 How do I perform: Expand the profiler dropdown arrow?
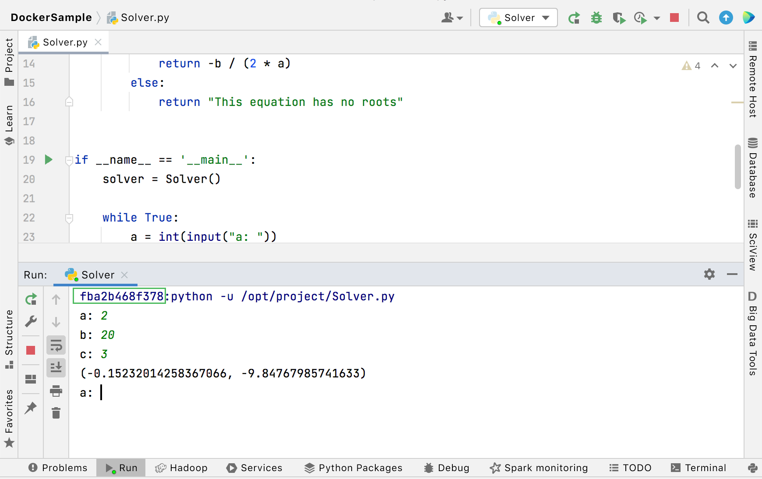[656, 18]
